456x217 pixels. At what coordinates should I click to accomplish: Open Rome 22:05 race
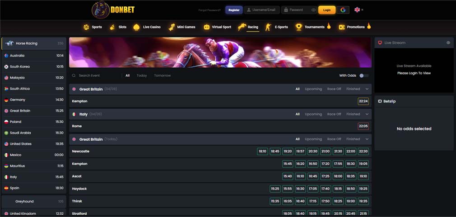click(x=363, y=126)
